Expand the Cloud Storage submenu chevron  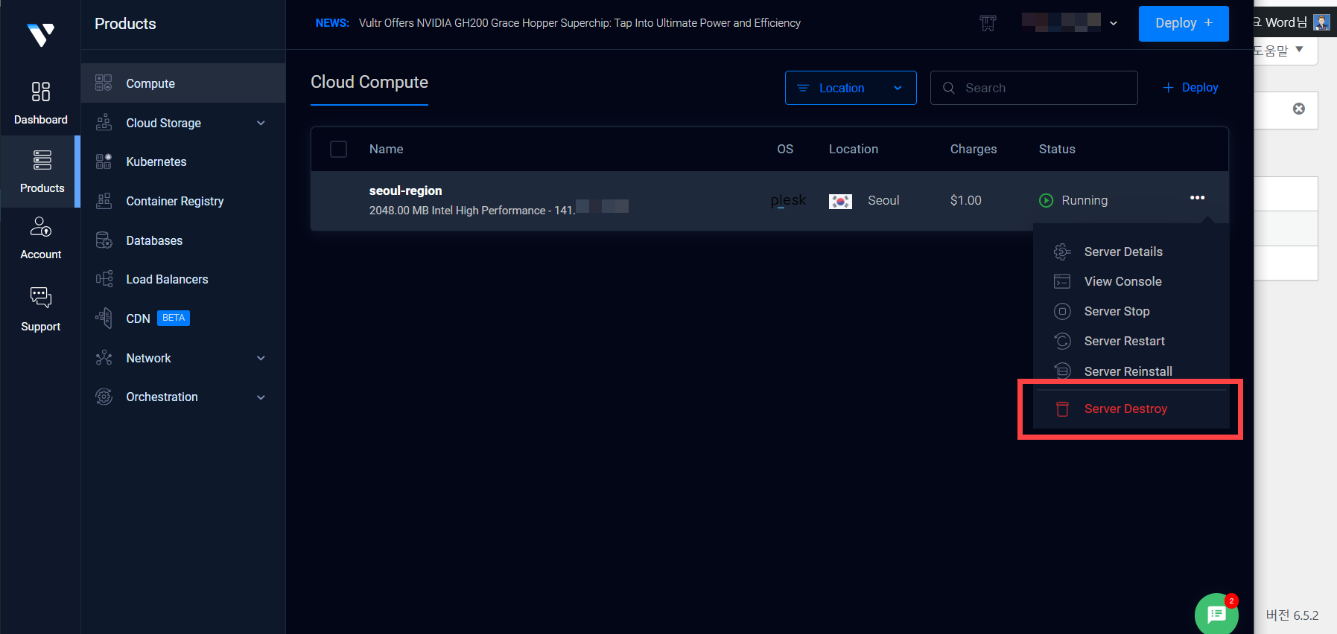[261, 123]
